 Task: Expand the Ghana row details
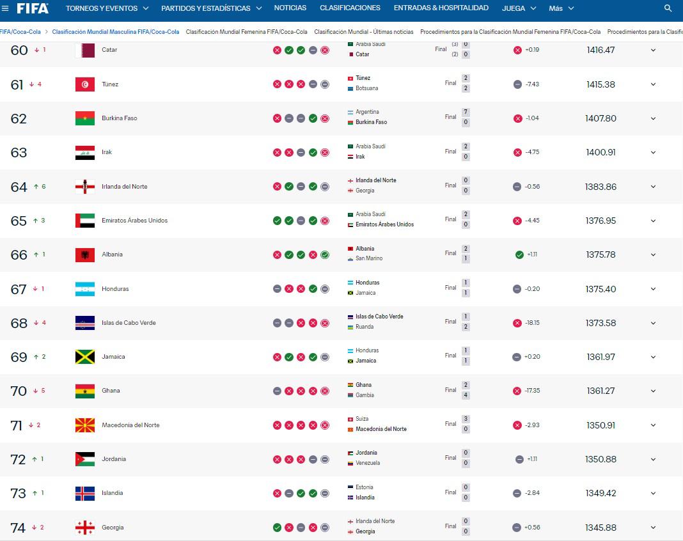pos(653,391)
